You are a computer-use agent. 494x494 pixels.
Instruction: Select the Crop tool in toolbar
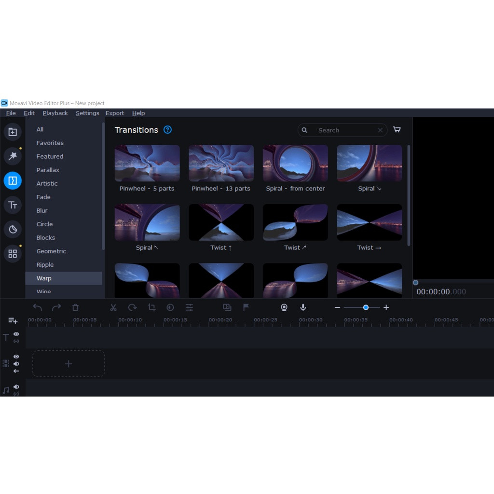(x=151, y=307)
